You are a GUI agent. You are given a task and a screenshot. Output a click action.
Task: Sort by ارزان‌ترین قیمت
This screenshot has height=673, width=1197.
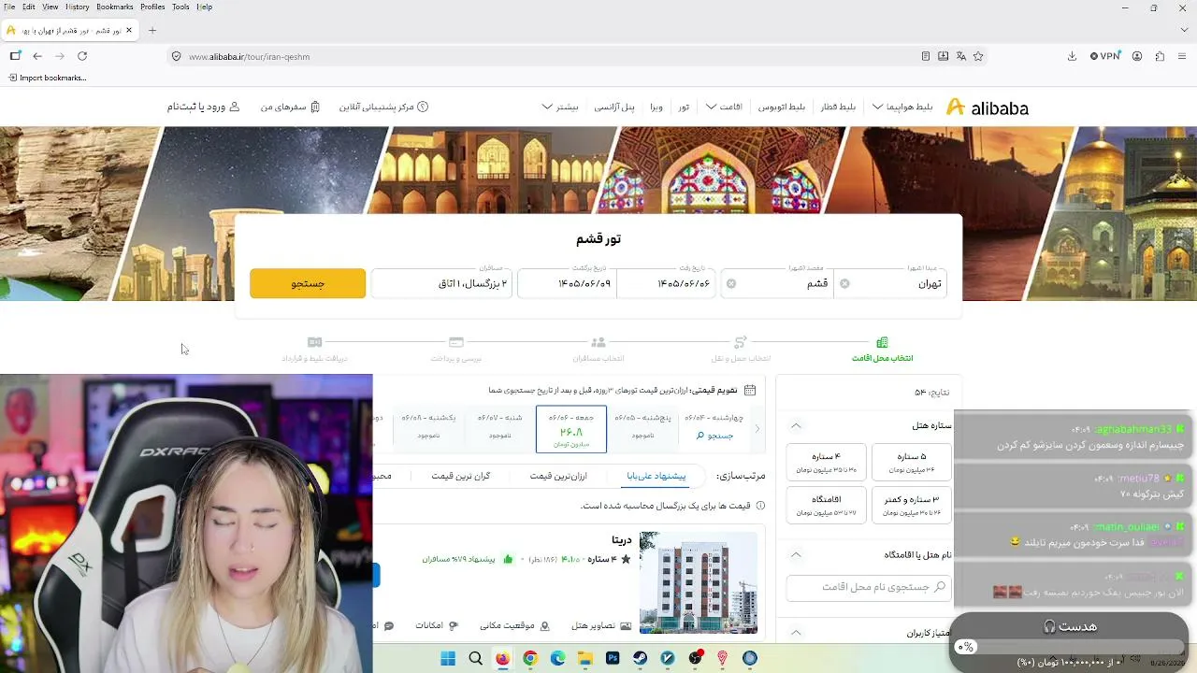point(558,476)
